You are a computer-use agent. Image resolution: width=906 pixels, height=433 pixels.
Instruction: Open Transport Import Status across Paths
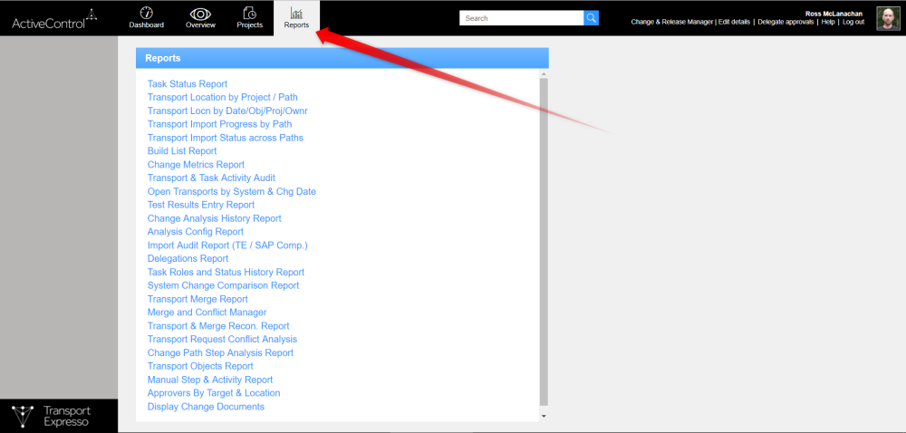click(x=226, y=138)
